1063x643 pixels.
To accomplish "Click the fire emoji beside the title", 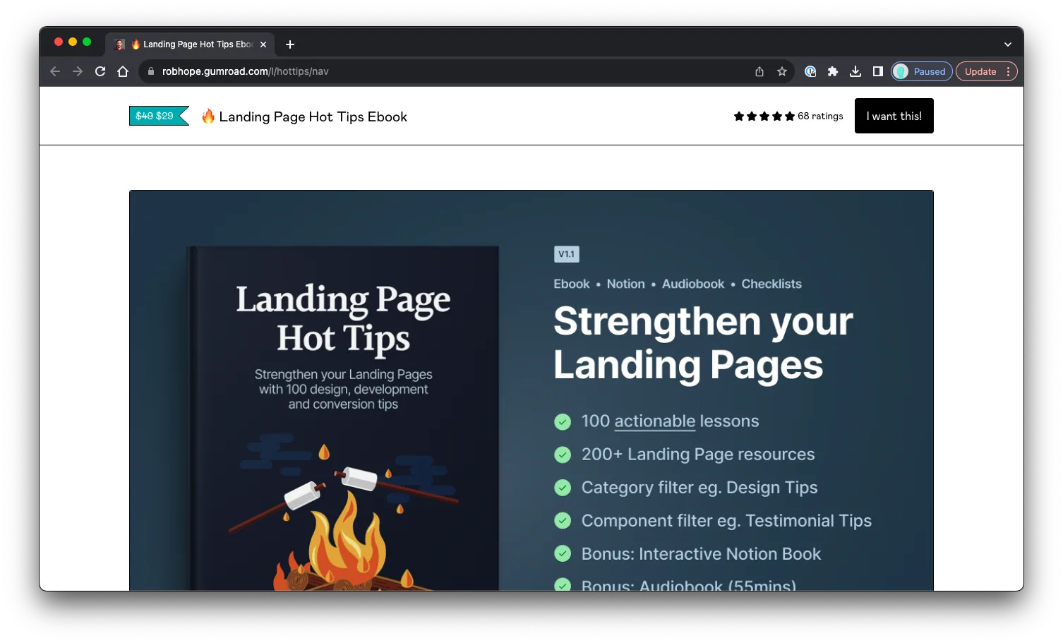I will tap(208, 116).
